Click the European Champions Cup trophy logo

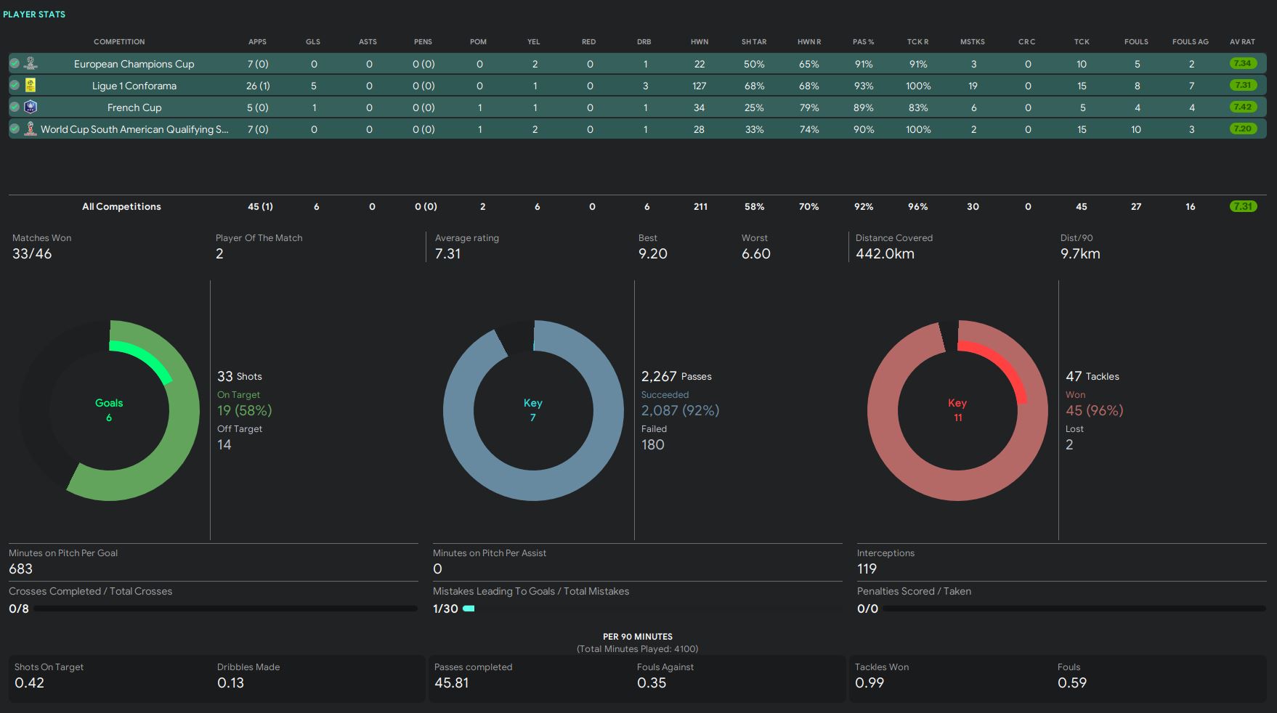coord(31,64)
